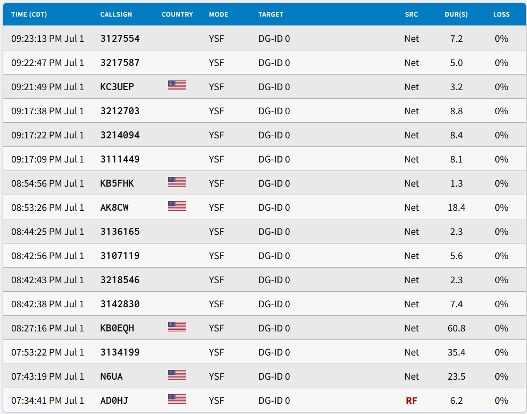Viewport: 527px width, 414px height.
Task: Click 0% loss in the 3217587 row
Action: (501, 63)
